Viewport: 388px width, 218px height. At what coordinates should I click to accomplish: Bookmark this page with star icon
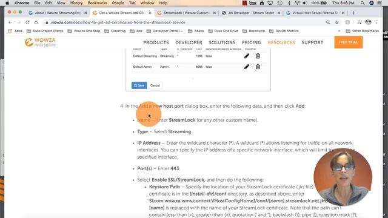337,22
